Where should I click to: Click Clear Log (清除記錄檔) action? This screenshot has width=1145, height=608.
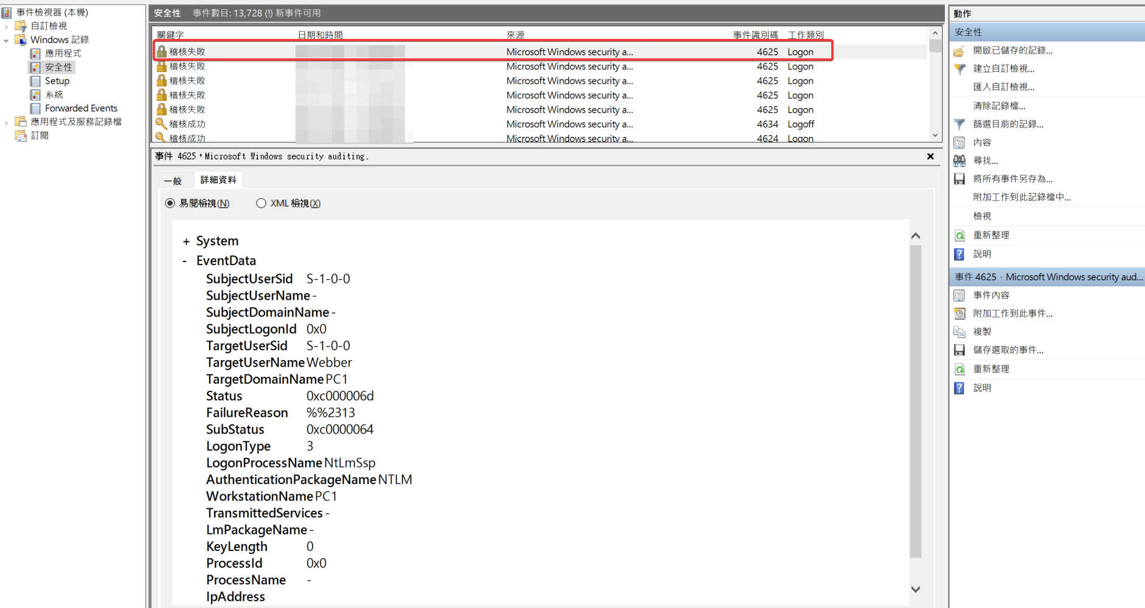click(999, 106)
